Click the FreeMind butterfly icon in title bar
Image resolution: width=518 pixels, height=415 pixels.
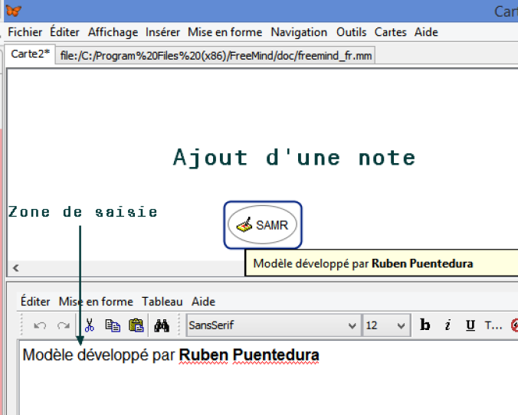click(14, 11)
